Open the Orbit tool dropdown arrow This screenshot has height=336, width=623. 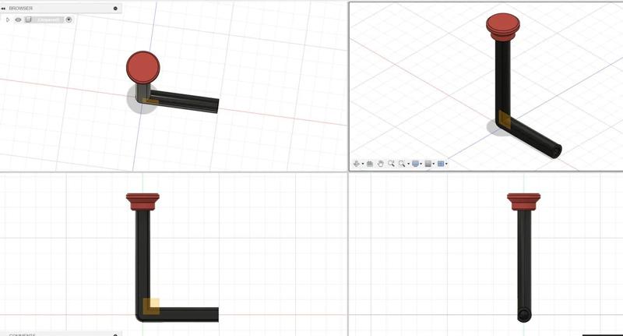(363, 164)
